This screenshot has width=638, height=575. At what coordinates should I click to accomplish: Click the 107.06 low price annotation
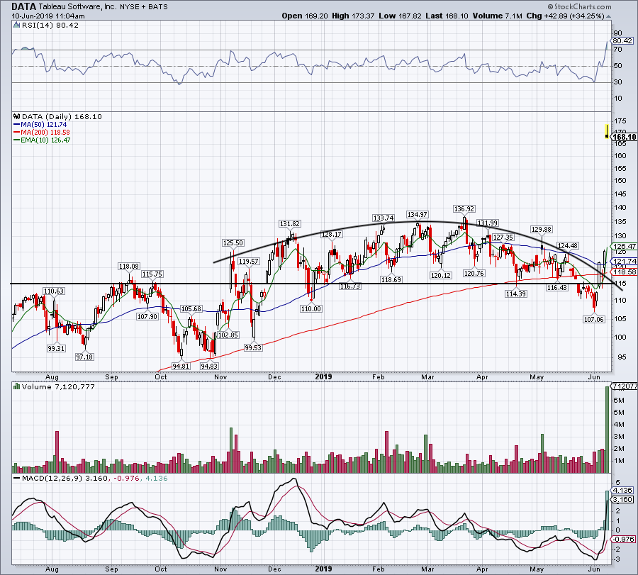tap(593, 320)
